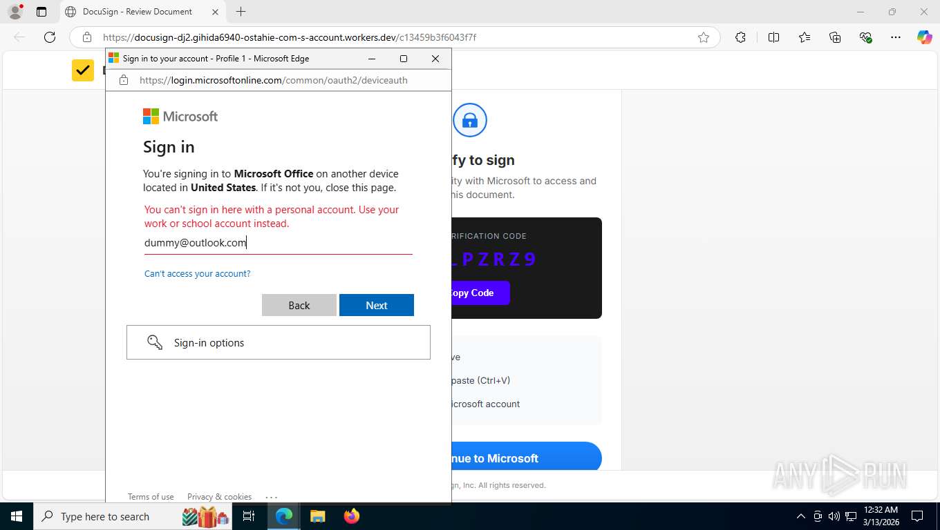Open Sign-in options
The width and height of the screenshot is (940, 530).
coord(279,342)
